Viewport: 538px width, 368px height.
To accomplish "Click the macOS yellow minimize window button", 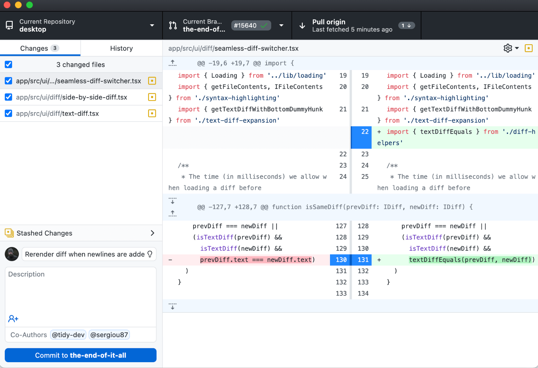I will tap(18, 5).
